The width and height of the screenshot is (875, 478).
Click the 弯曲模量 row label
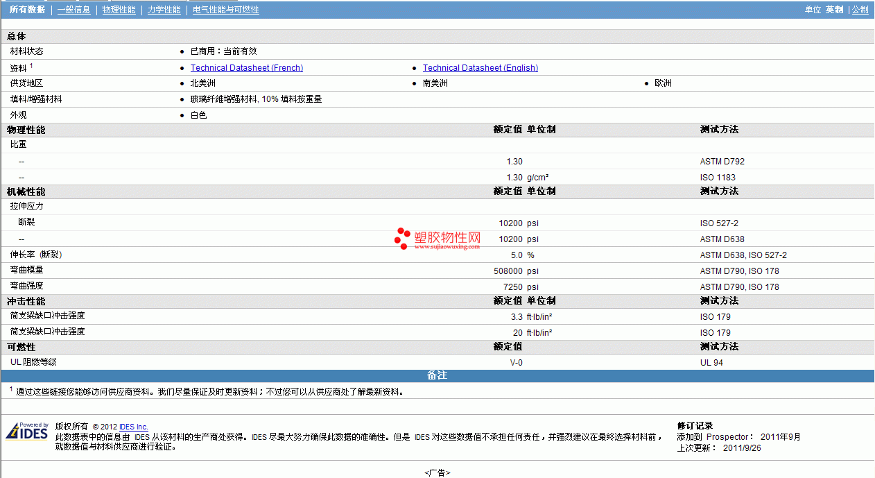[27, 270]
